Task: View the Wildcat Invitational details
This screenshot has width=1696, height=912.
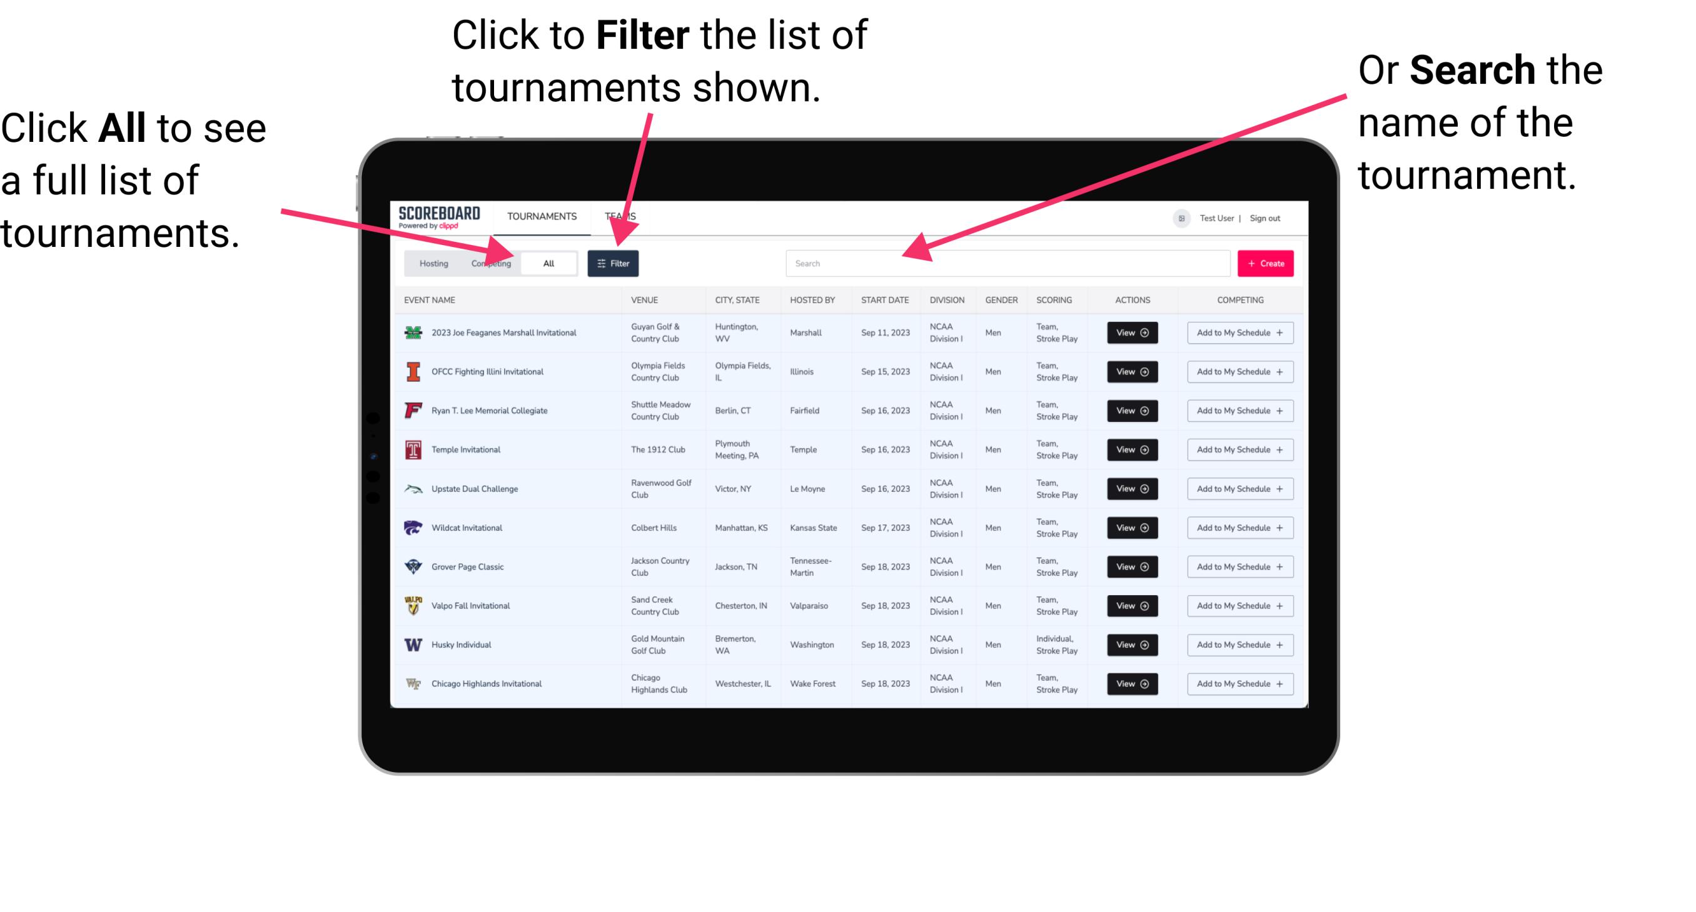Action: pos(1131,528)
